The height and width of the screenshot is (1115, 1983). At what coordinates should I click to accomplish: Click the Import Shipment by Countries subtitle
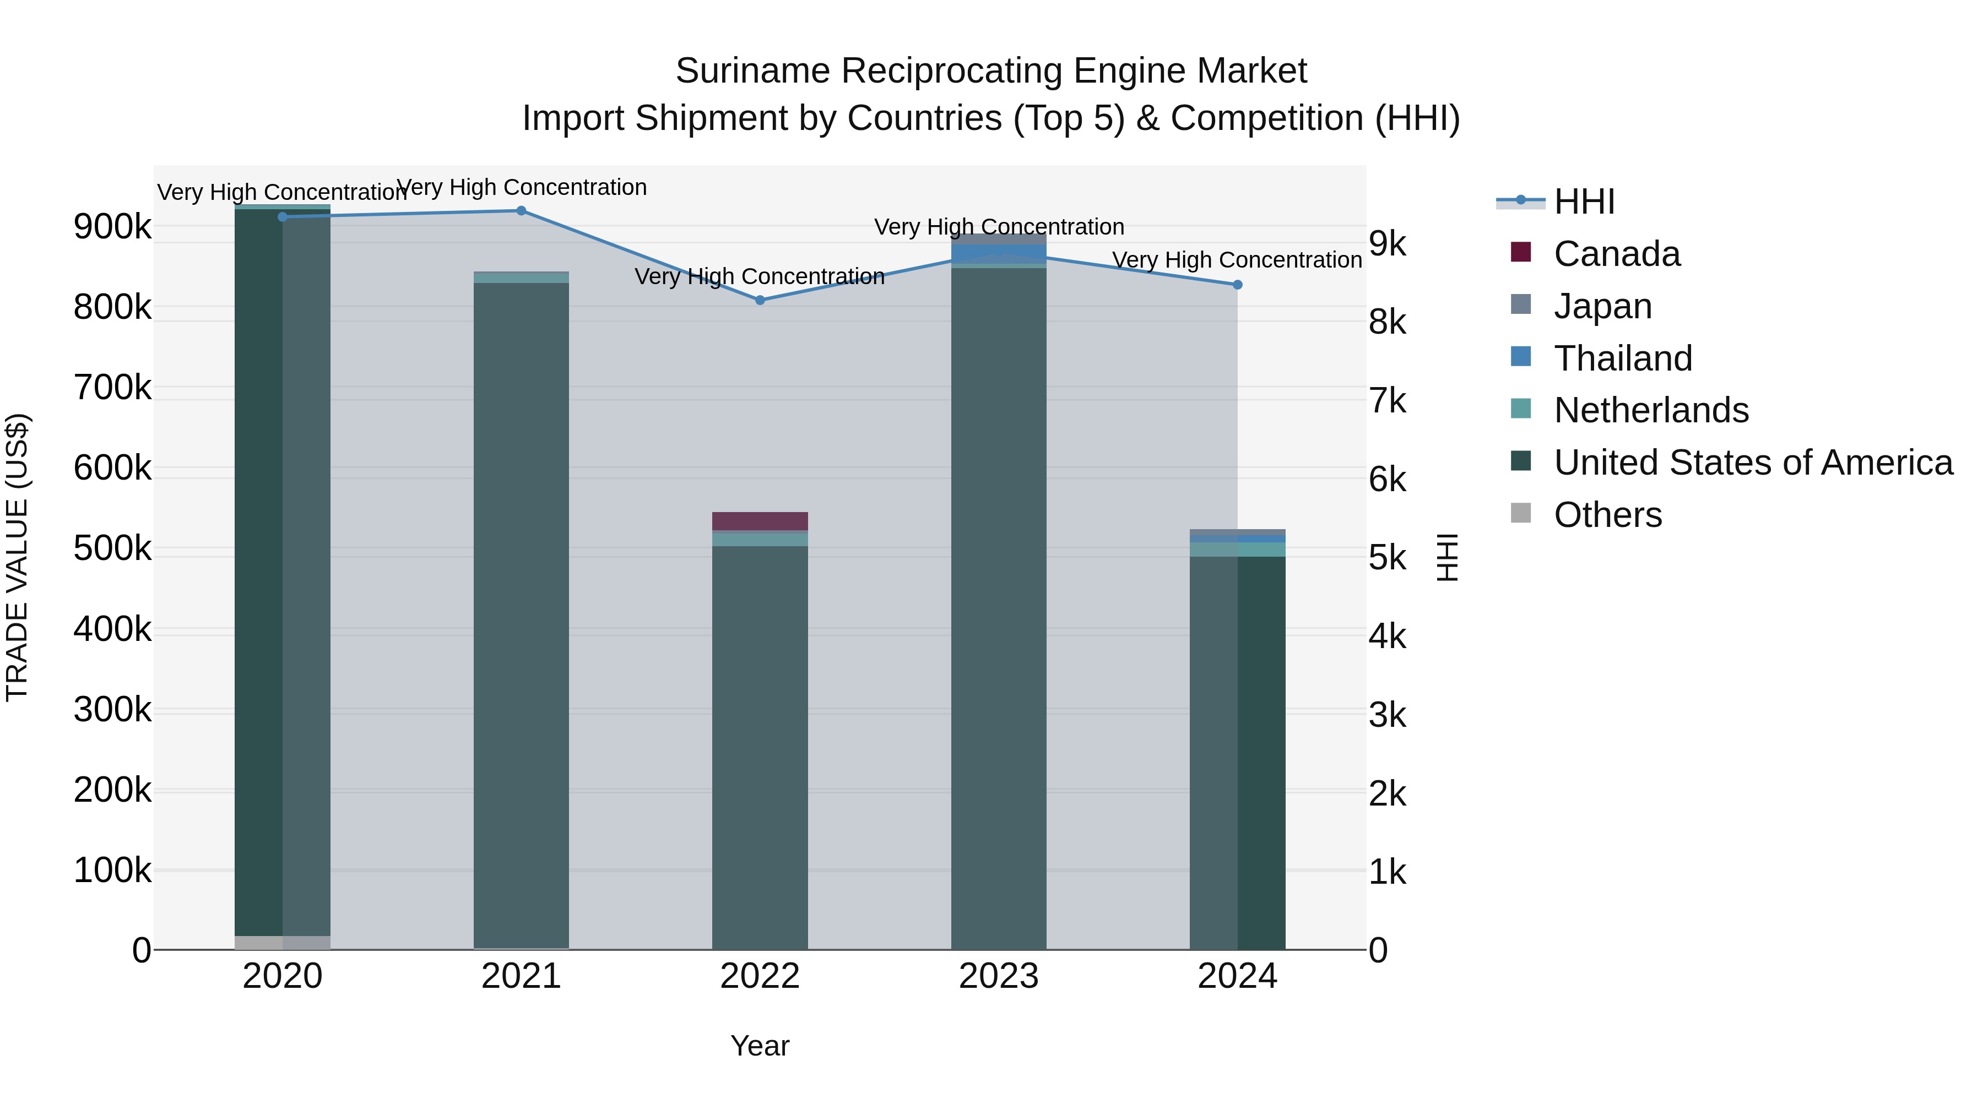click(991, 118)
